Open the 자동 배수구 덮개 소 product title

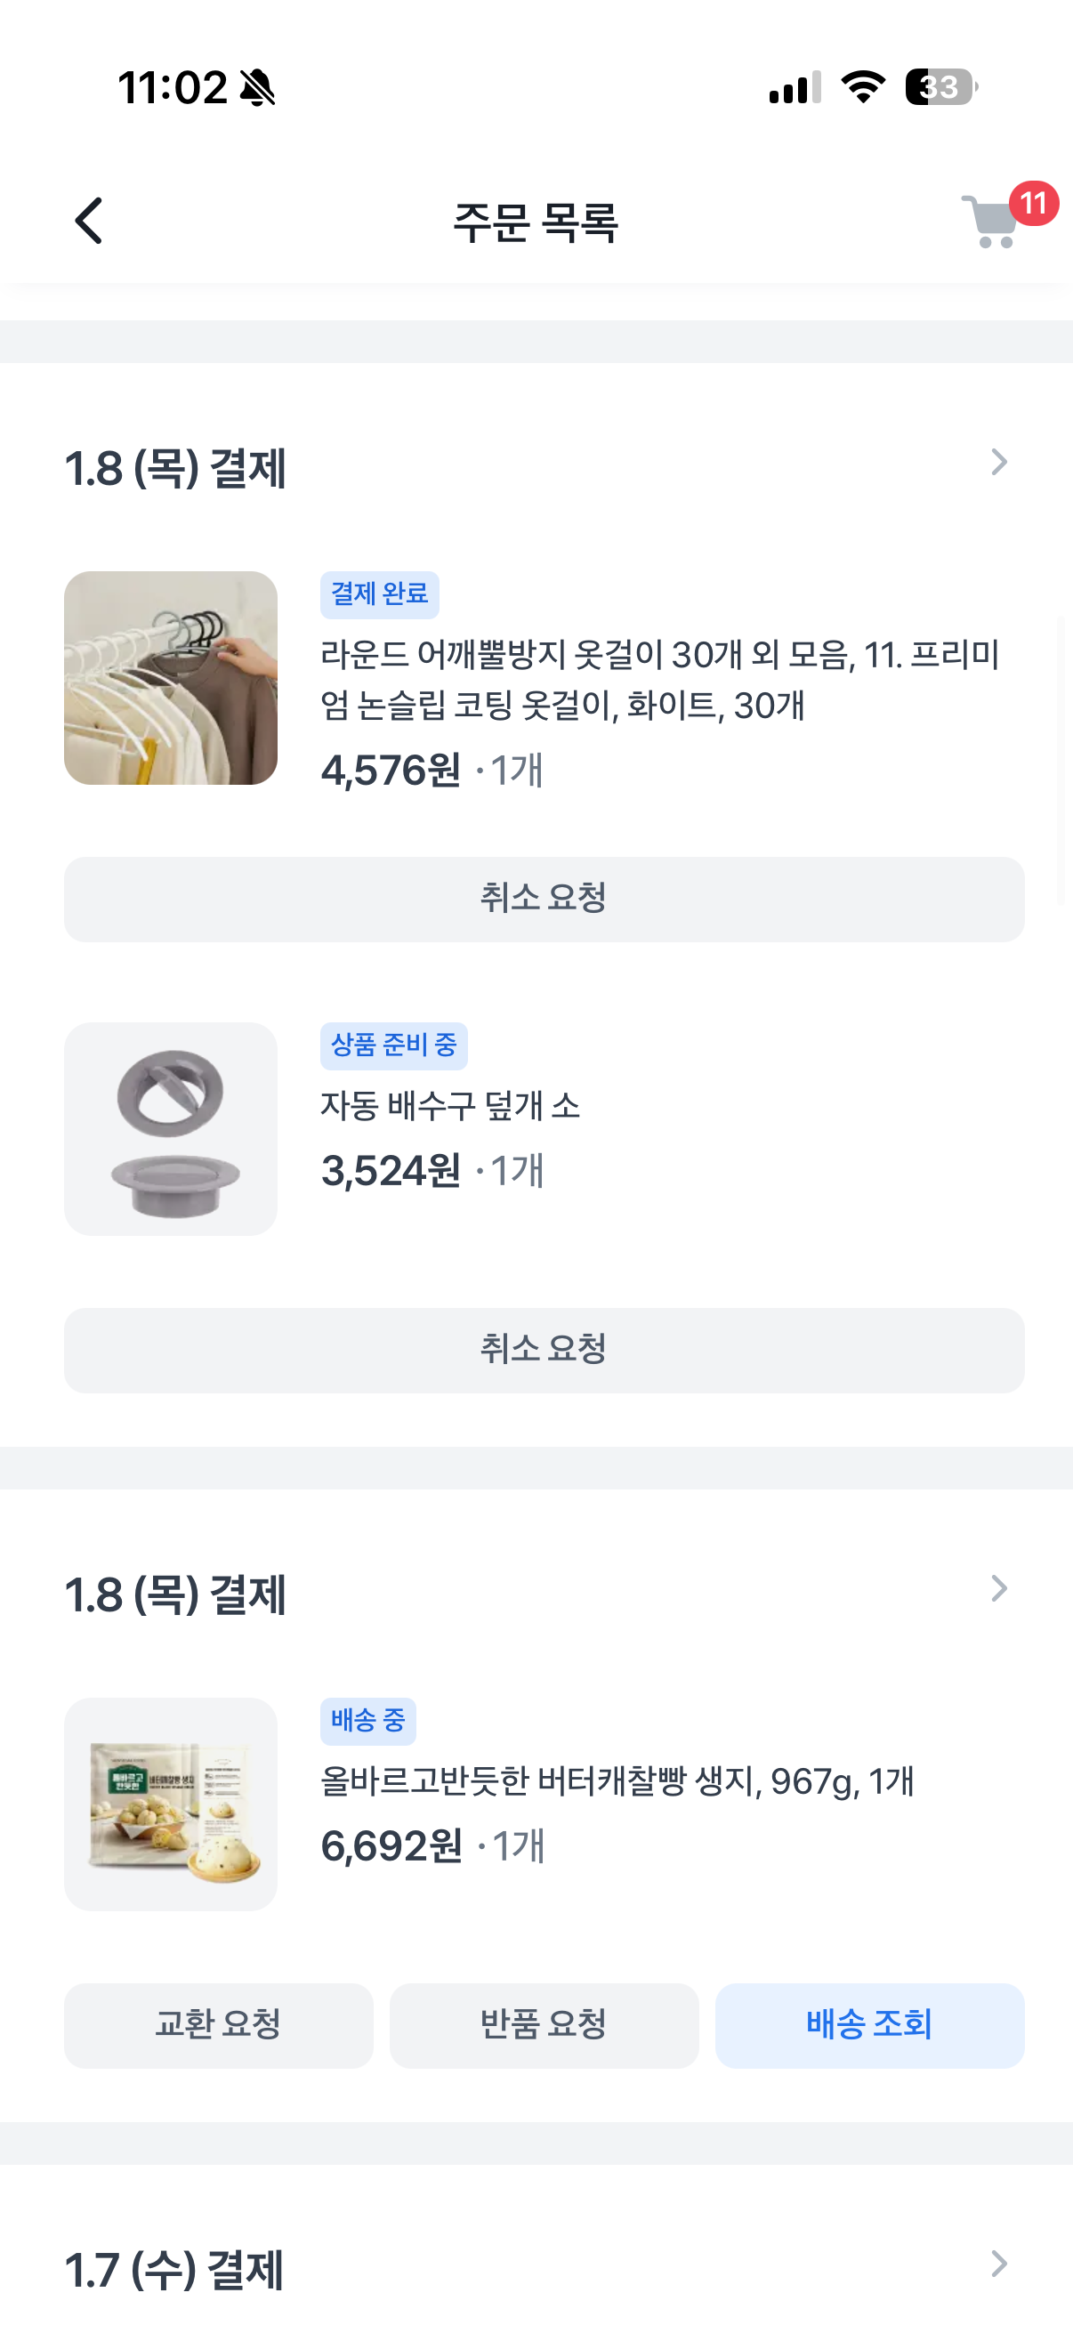[450, 1106]
